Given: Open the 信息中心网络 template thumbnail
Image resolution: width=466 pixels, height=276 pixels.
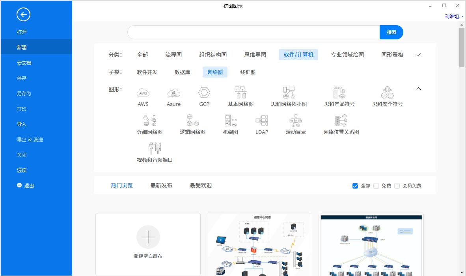Looking at the screenshot, I should point(259,244).
